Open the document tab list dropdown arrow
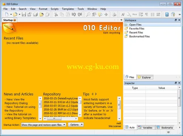The width and height of the screenshot is (183, 136). tap(121, 20)
